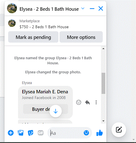
Task: Open the group photo in chat header
Action: [x=12, y=8]
